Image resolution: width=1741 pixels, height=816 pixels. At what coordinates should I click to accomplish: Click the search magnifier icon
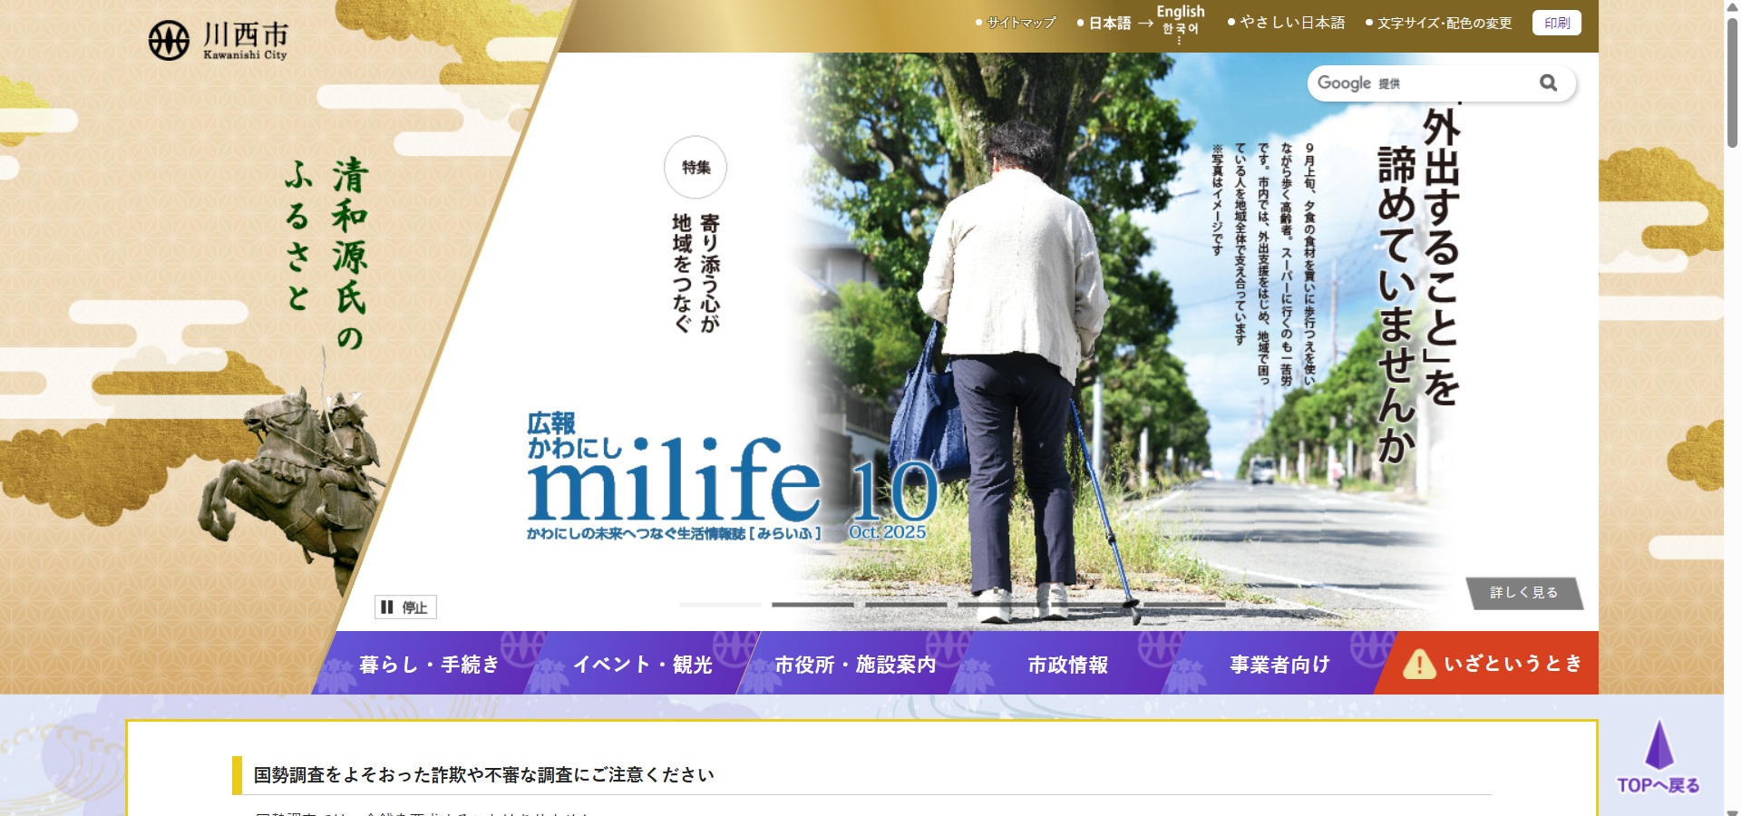pyautogui.click(x=1549, y=83)
